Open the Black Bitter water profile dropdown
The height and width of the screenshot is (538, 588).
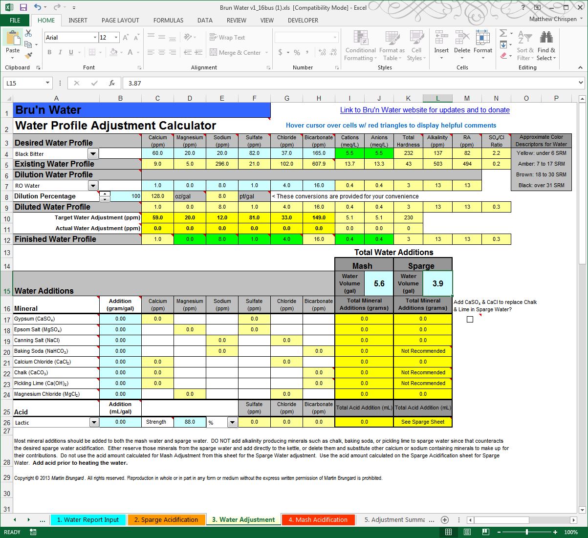pos(92,154)
